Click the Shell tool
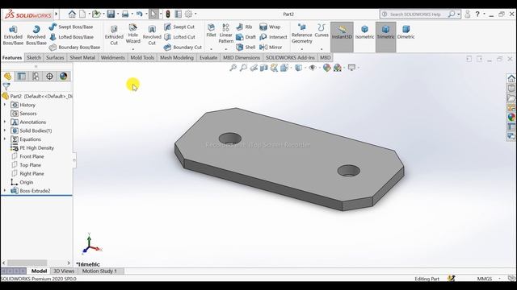 246,47
